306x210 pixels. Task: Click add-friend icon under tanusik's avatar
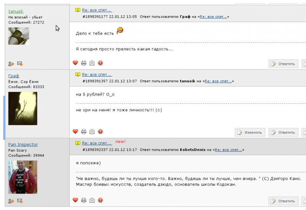point(11,64)
